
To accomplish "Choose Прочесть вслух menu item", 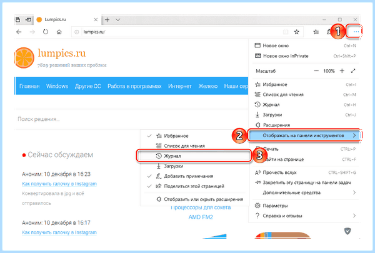I will pos(306,173).
